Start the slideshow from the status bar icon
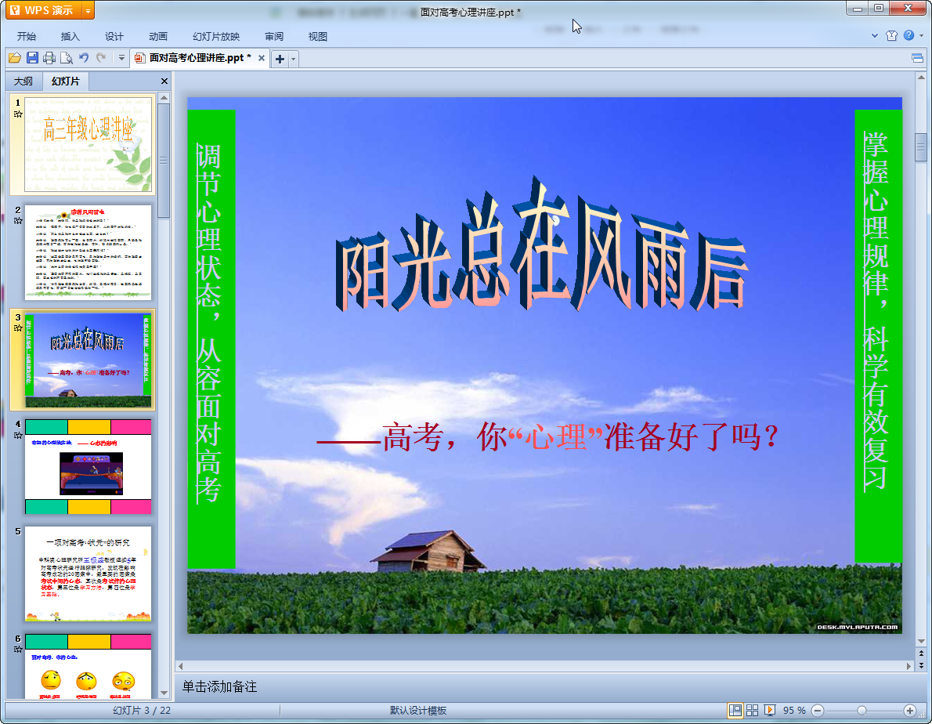 [769, 711]
